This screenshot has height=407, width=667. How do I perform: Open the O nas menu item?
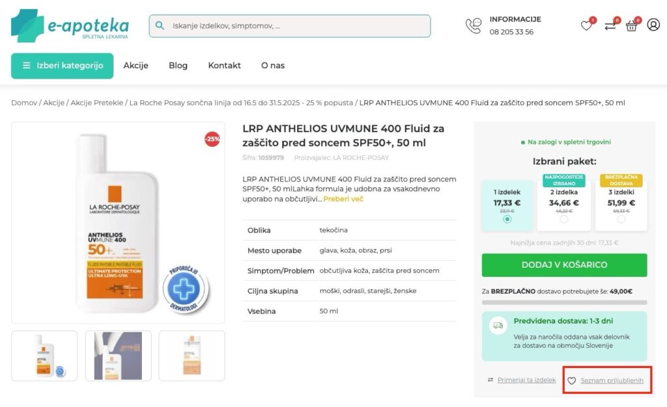coord(273,66)
